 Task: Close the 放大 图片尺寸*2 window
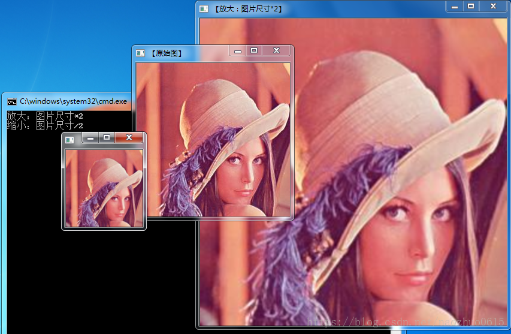click(x=494, y=7)
